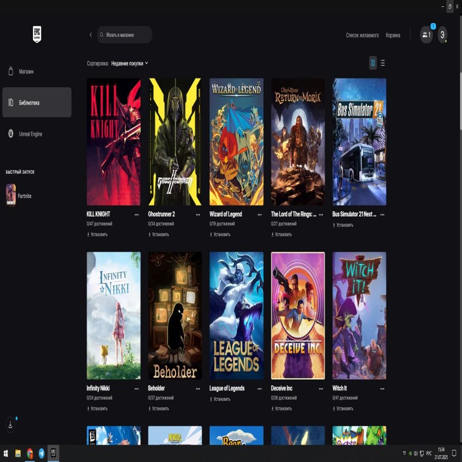Open the friends list icon
Viewport: 462px width, 462px height.
[426, 35]
